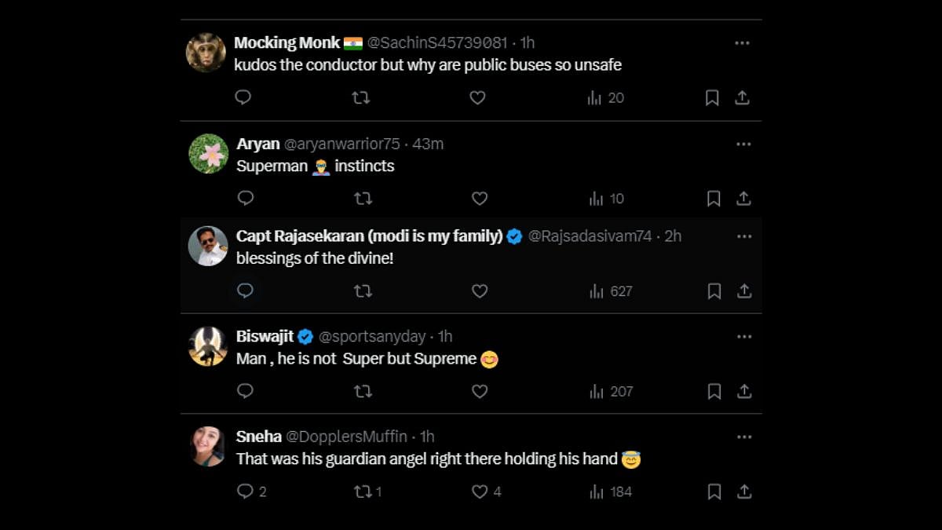Viewport: 942px width, 530px height.
Task: Open more options menu for Aryan's tweet
Action: point(743,144)
